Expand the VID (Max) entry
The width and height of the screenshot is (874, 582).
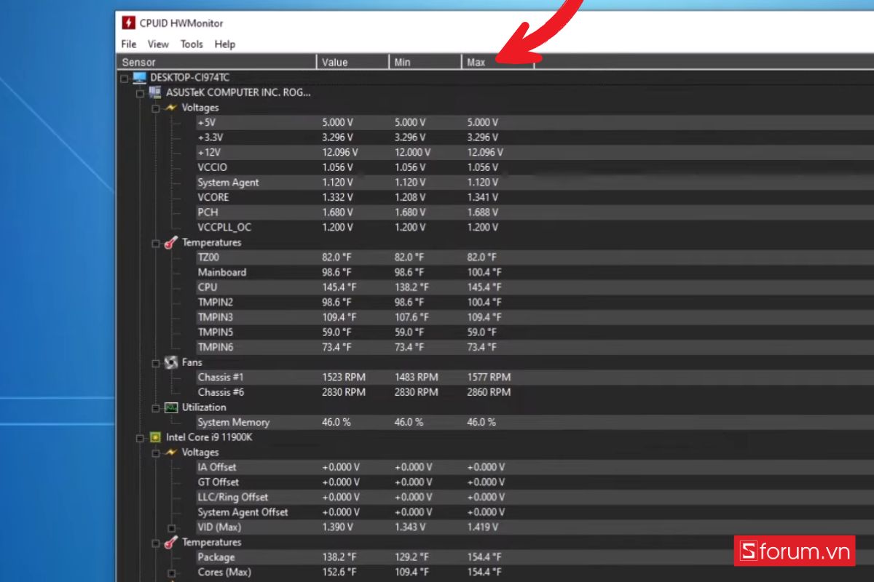pyautogui.click(x=172, y=528)
